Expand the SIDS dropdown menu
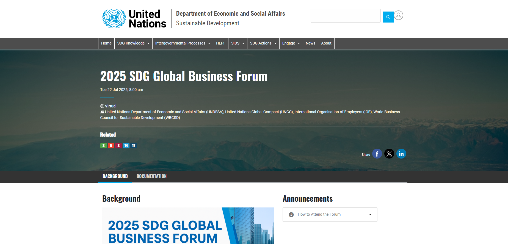This screenshot has width=508, height=244. point(238,43)
